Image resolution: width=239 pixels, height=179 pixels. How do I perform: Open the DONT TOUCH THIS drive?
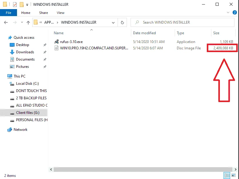coord(32,91)
